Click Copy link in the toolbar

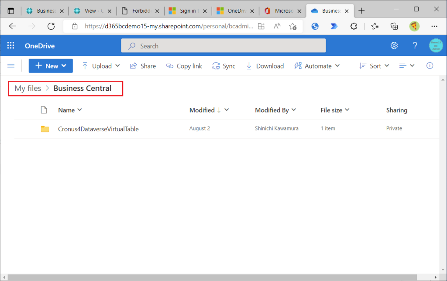tap(184, 66)
